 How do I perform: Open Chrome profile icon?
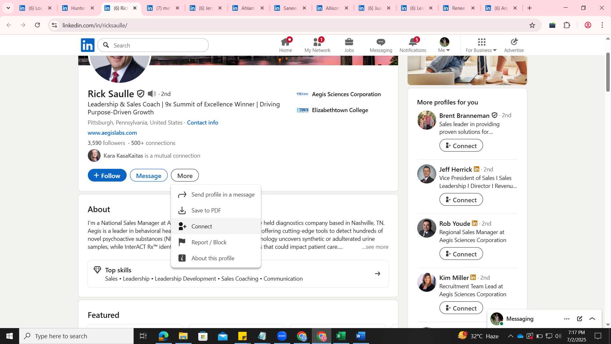point(588,25)
